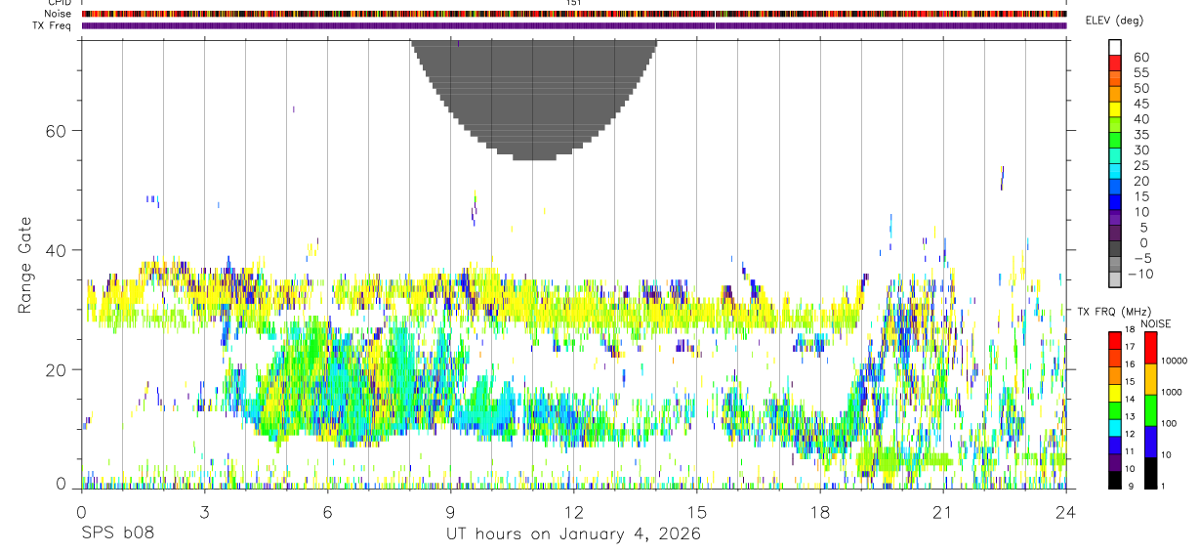The image size is (1199, 554).
Task: Click the "45" value on ELEV scale
Action: click(1140, 104)
